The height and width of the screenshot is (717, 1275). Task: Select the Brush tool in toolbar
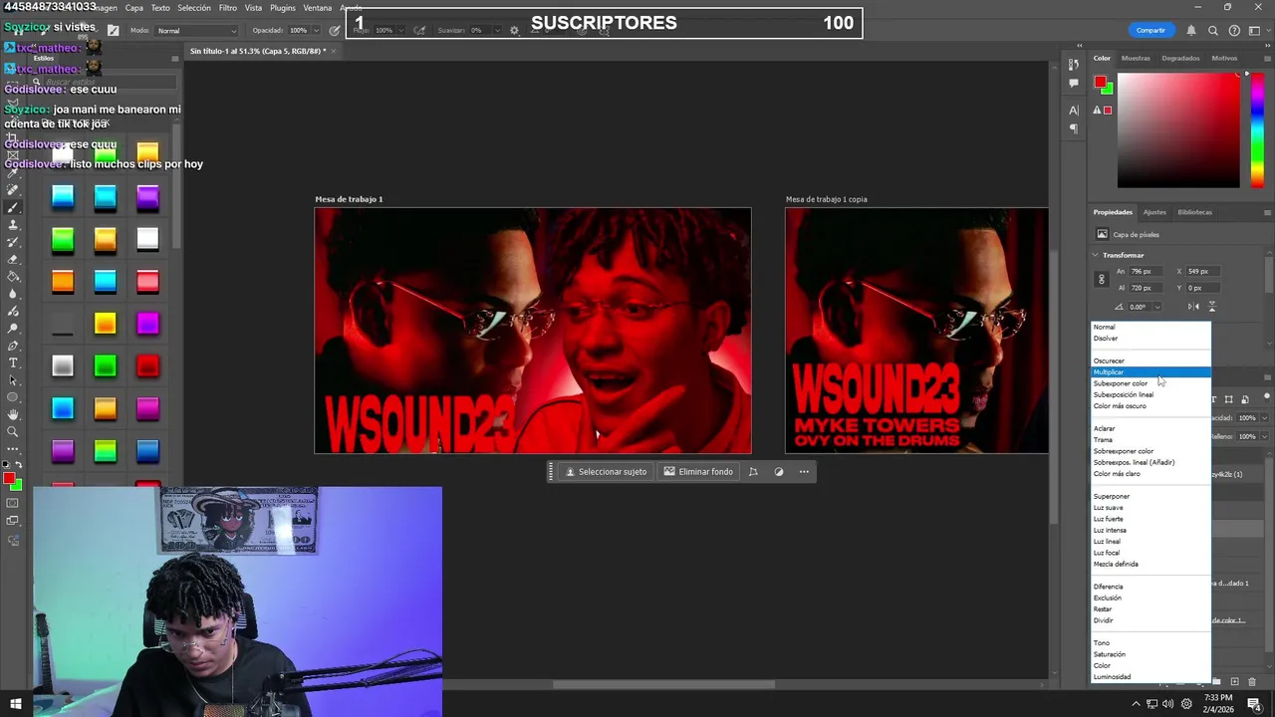pyautogui.click(x=13, y=207)
